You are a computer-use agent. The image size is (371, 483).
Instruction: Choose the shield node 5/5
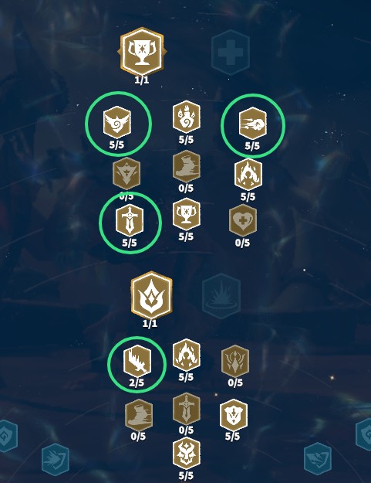(x=234, y=415)
